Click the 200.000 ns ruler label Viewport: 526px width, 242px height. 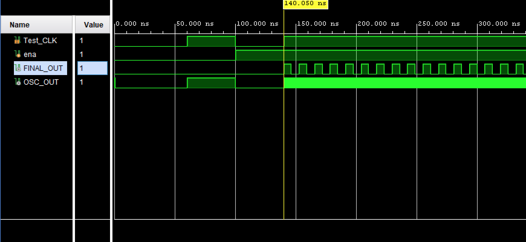(378, 24)
